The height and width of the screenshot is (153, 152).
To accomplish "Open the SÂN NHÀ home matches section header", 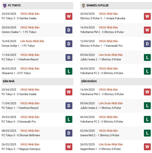I will [x=9, y=81].
